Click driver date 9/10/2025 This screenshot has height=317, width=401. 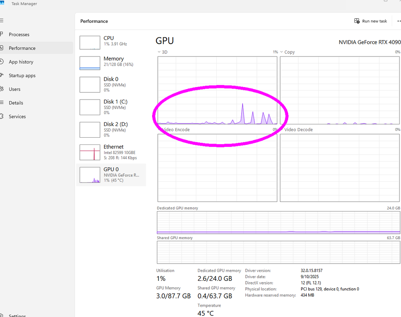pyautogui.click(x=310, y=276)
